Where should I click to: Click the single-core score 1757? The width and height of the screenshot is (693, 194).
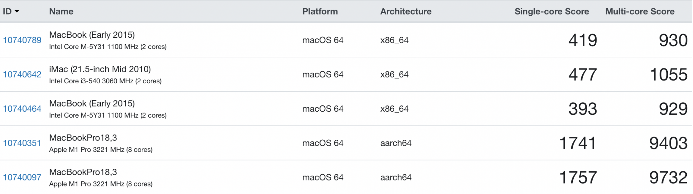pos(578,177)
